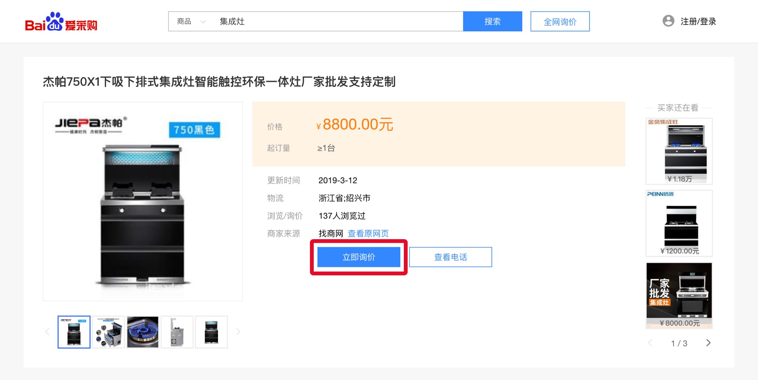
Task: Select the fifth product thumbnail
Action: [x=211, y=332]
